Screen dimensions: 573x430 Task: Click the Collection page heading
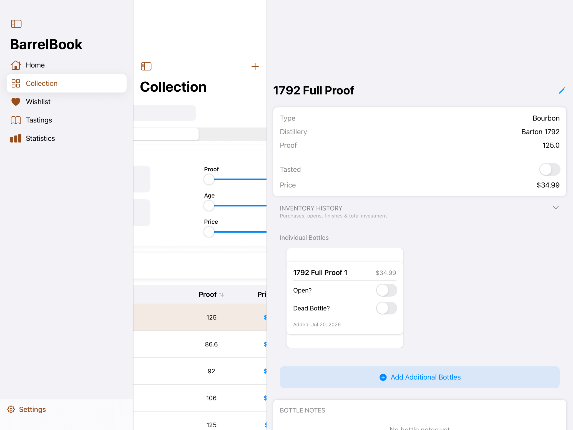tap(173, 87)
